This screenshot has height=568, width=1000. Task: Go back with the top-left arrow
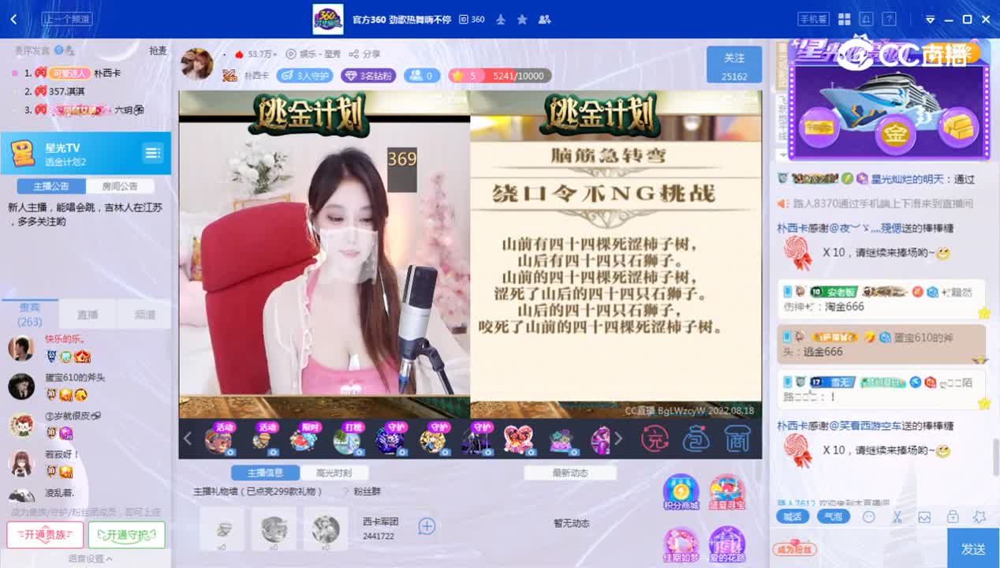[x=13, y=19]
